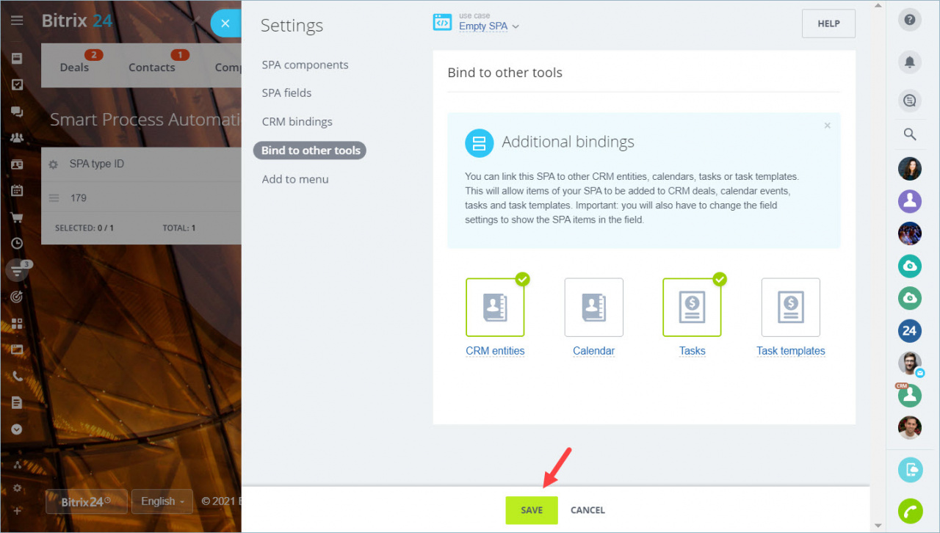Image resolution: width=940 pixels, height=533 pixels.
Task: Open grid settings gear beside SPA type ID
Action: [53, 164]
